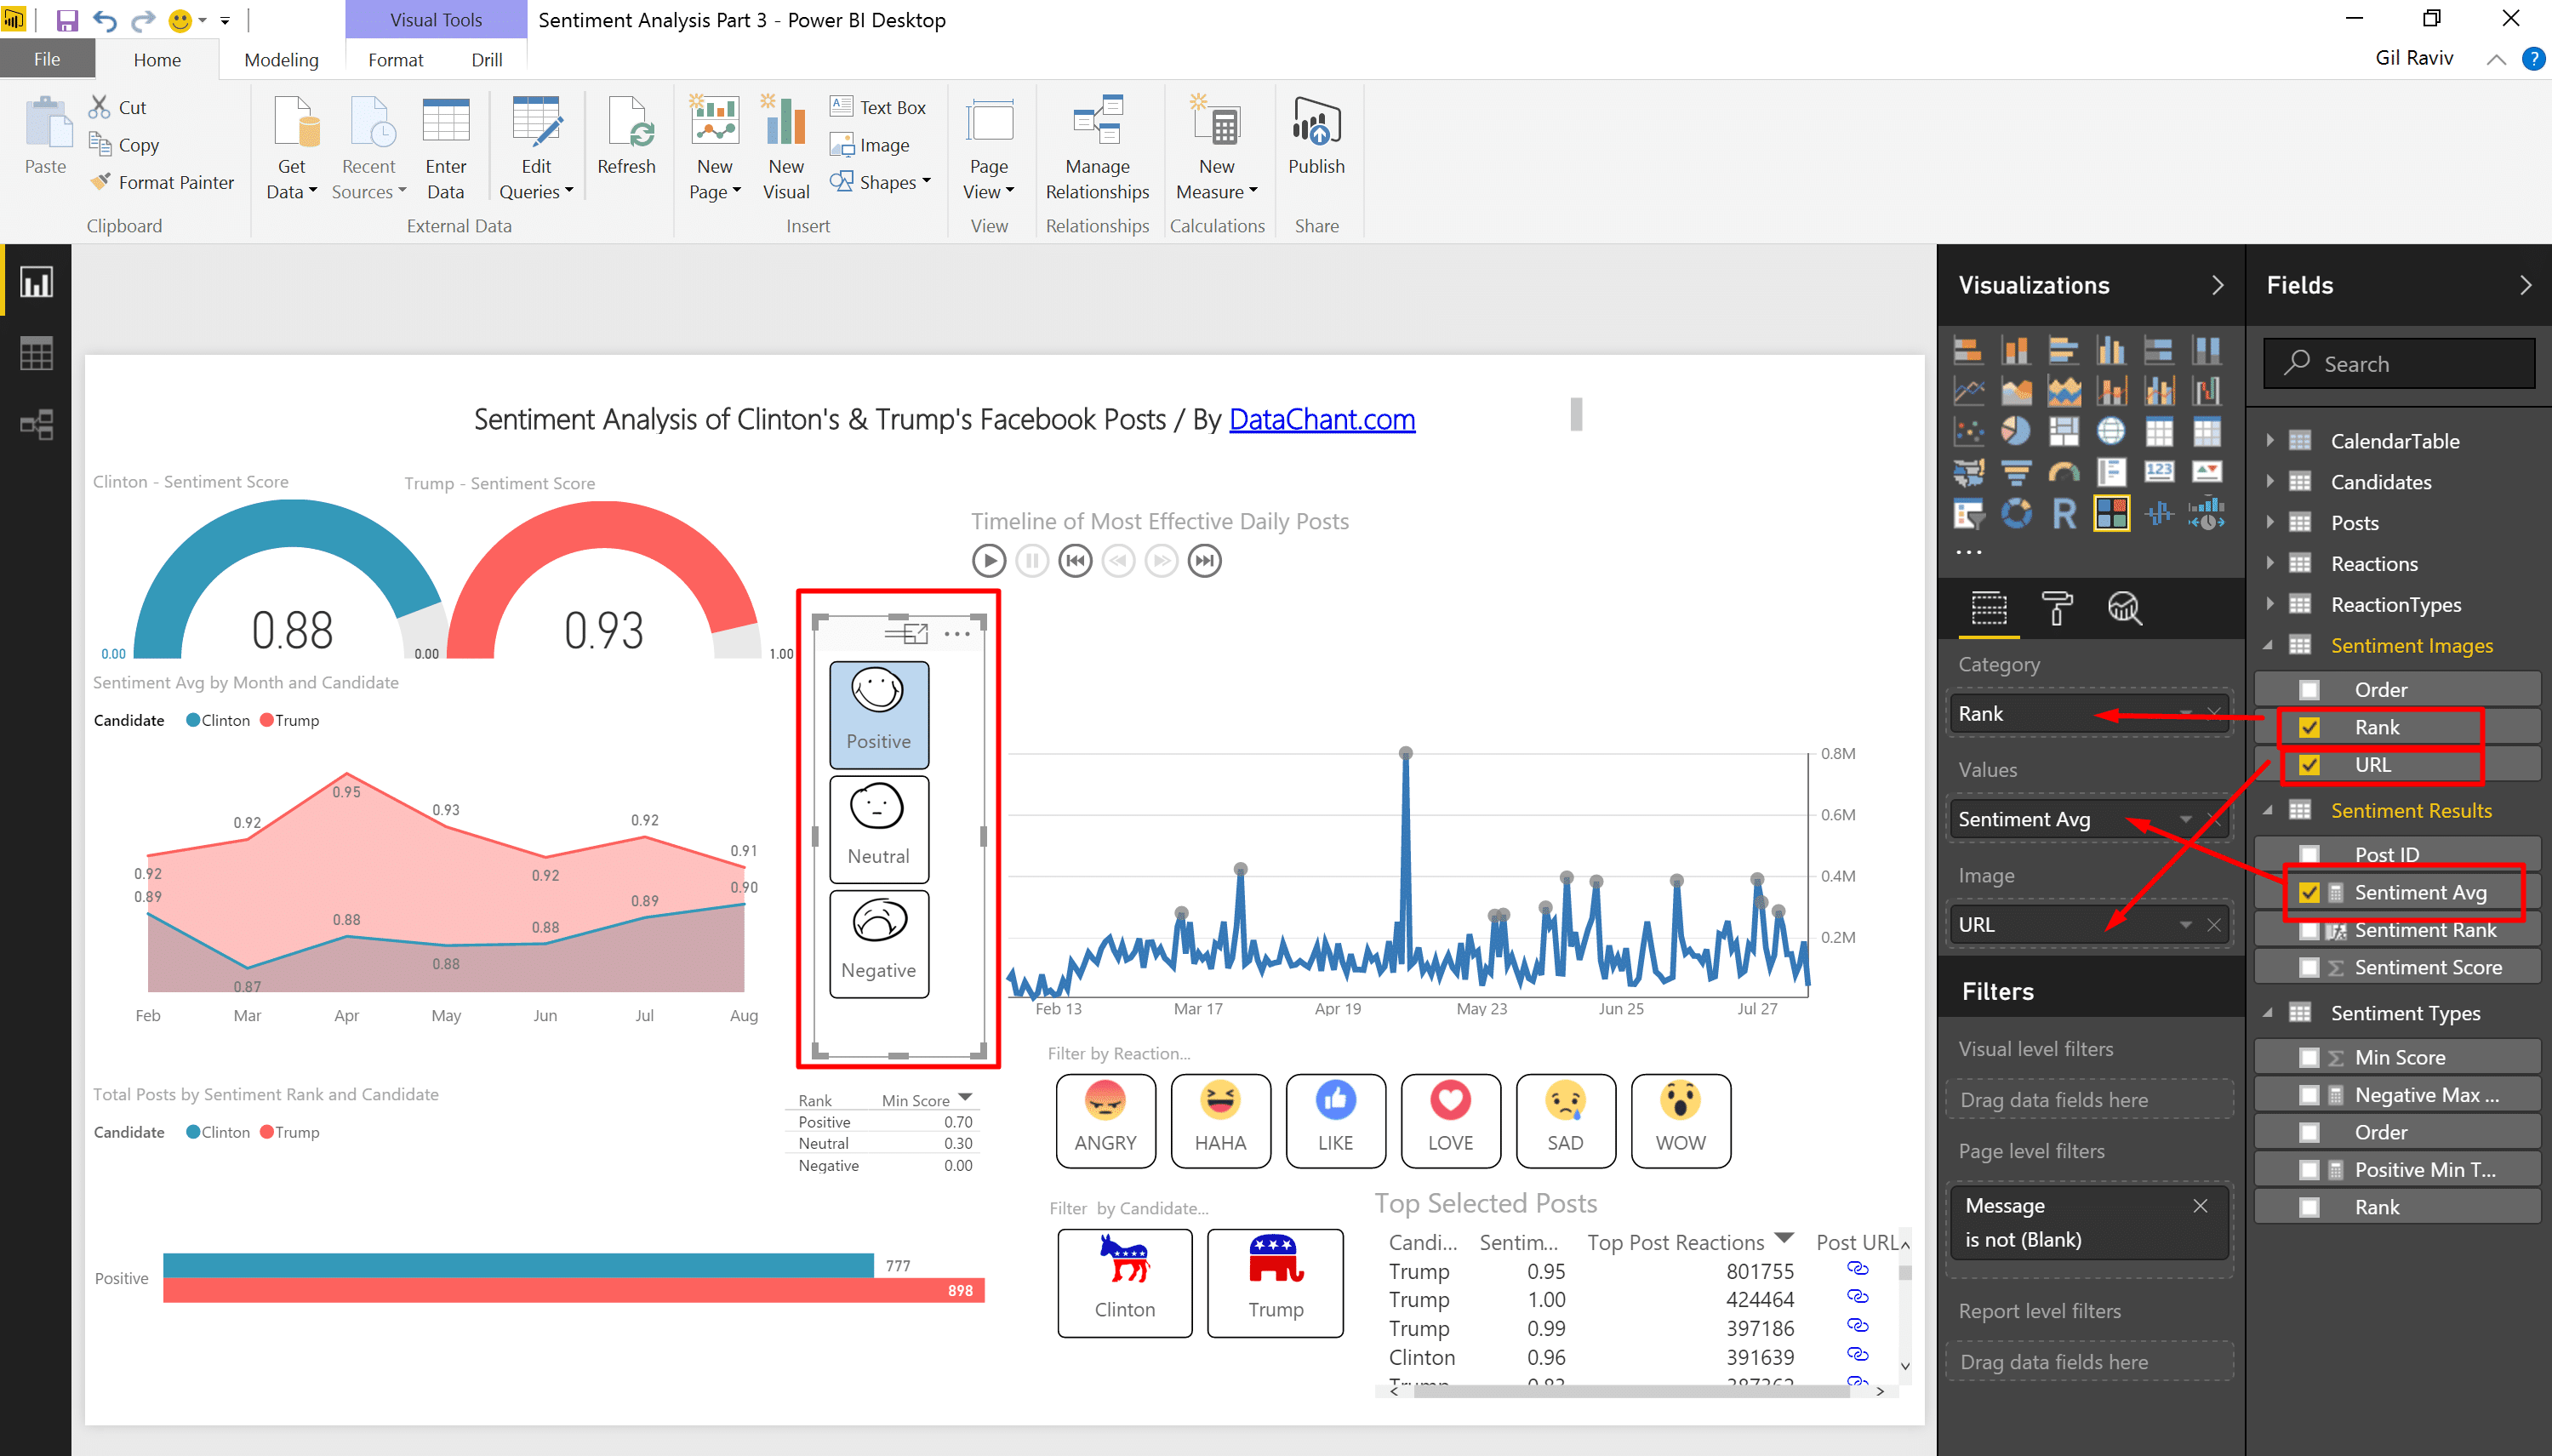Open the Format paint roller pane
Screen dimensions: 2552x1456
pos(2056,608)
